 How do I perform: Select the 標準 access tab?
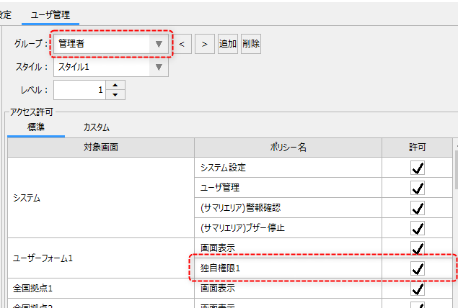tap(36, 127)
